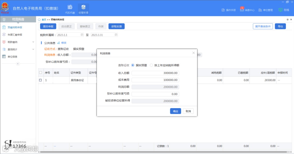294x154 pixels.
Task: Toggle the select-all table header checkbox
Action: (x=41, y=73)
